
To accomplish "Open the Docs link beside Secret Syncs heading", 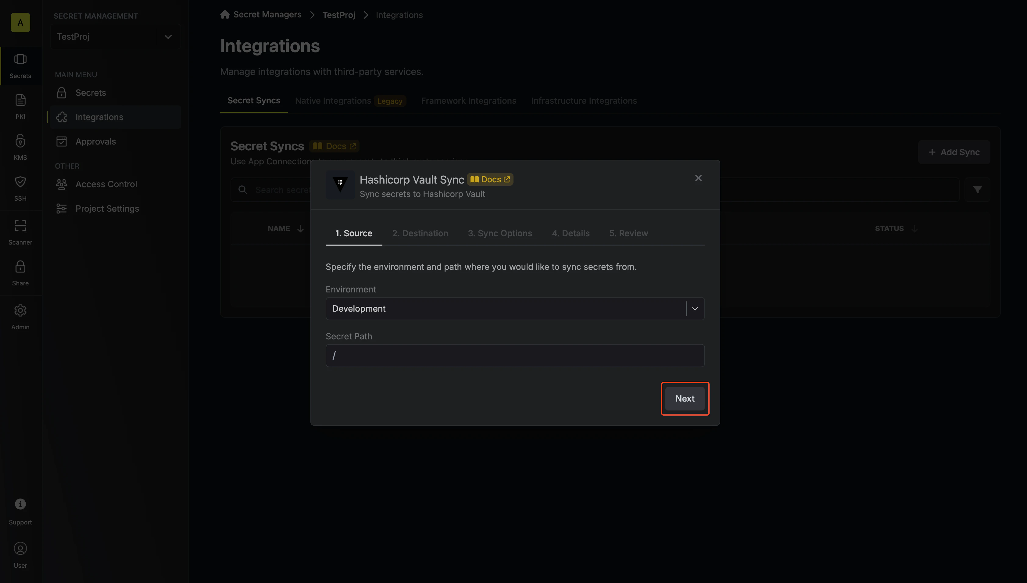I will tap(334, 146).
